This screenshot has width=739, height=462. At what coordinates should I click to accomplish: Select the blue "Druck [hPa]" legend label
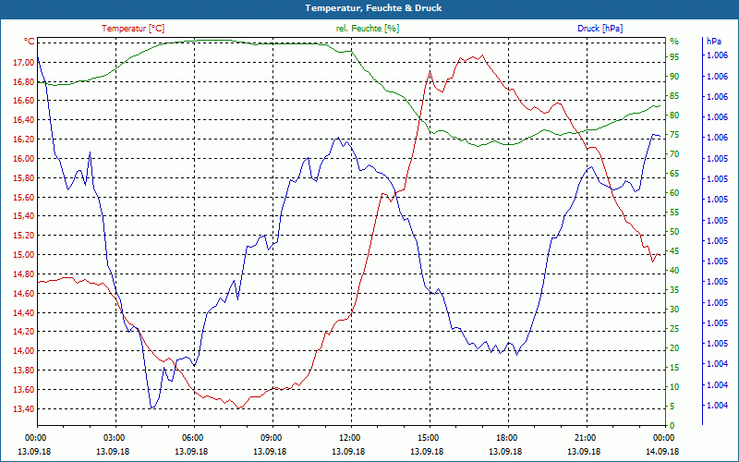600,29
